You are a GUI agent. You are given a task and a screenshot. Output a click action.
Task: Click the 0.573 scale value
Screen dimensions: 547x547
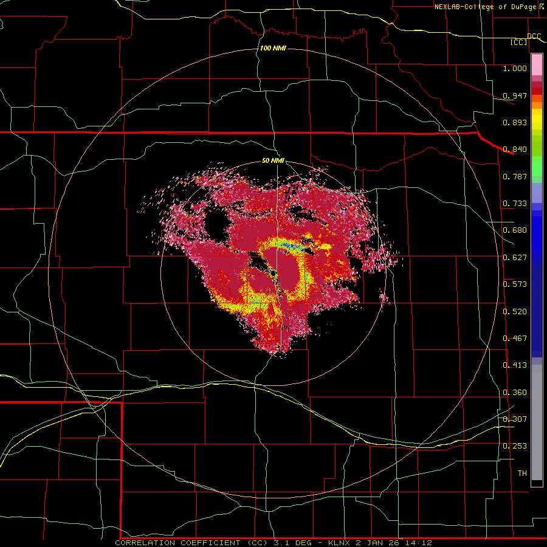[515, 284]
